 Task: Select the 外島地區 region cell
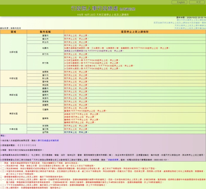pos(14,129)
